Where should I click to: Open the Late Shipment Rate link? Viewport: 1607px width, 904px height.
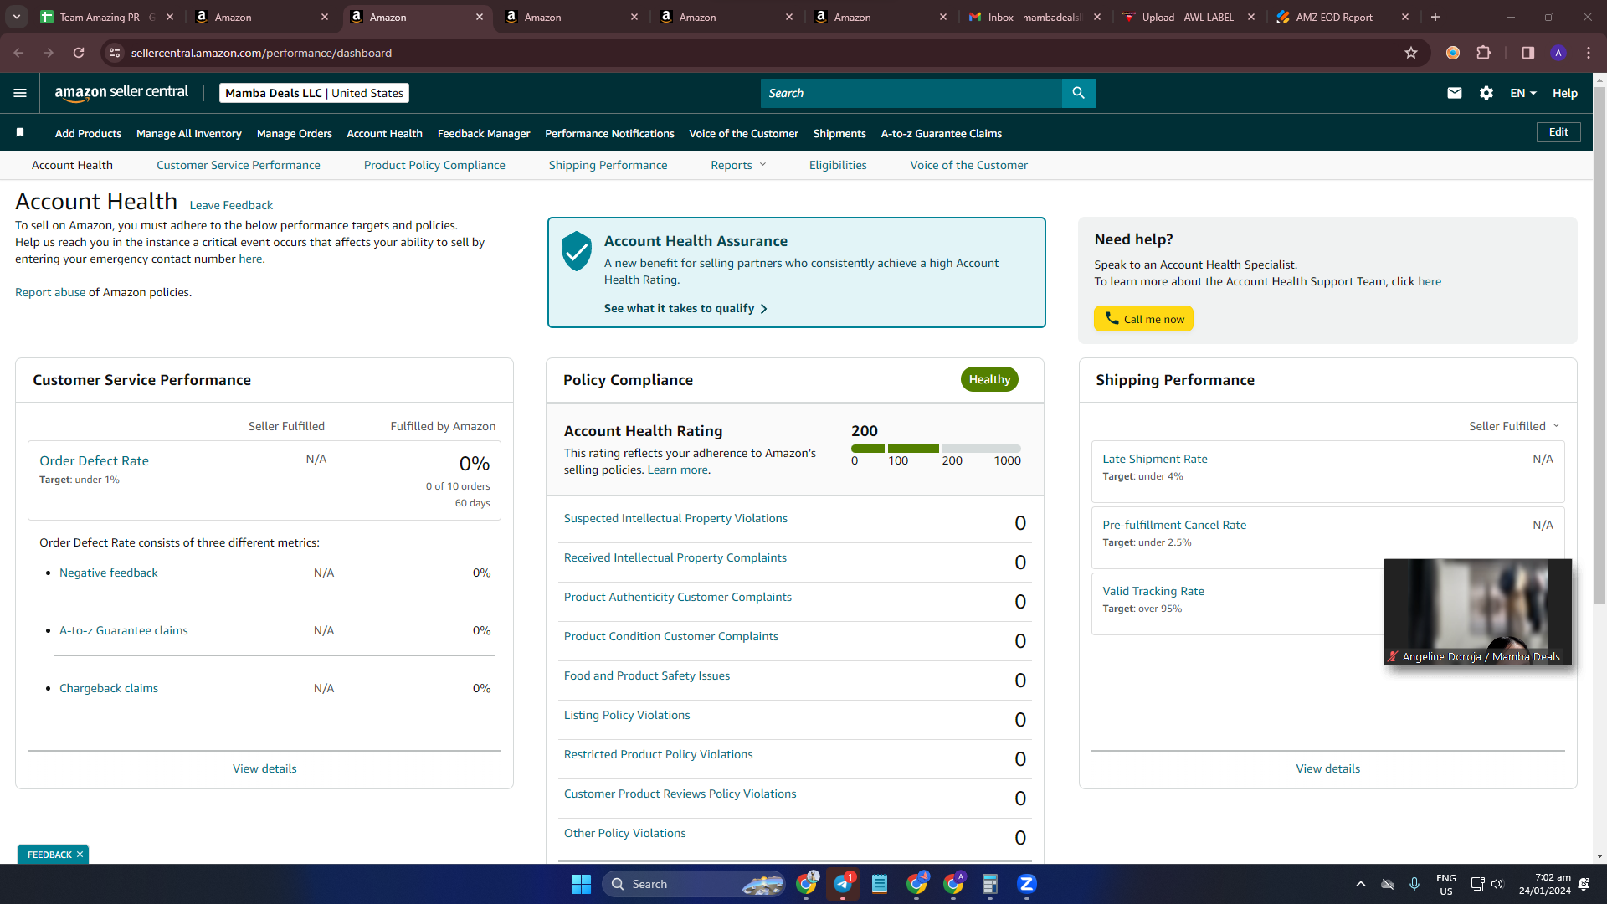(x=1155, y=459)
